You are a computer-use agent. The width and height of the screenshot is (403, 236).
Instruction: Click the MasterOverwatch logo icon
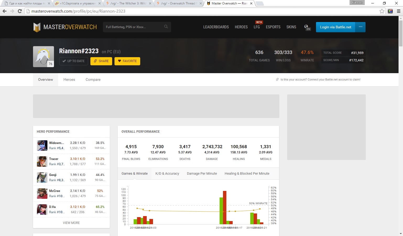37,27
